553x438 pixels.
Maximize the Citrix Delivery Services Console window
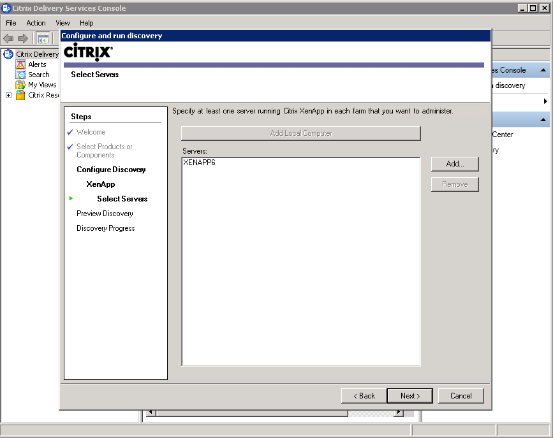[x=533, y=8]
